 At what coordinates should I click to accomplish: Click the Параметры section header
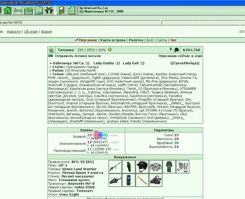click(164, 130)
